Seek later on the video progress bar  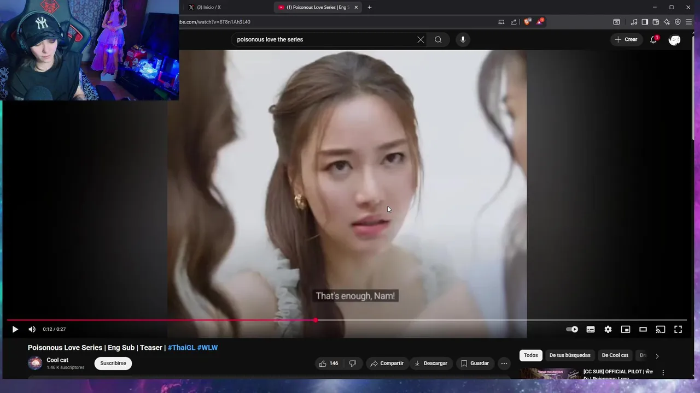pyautogui.click(x=500, y=320)
